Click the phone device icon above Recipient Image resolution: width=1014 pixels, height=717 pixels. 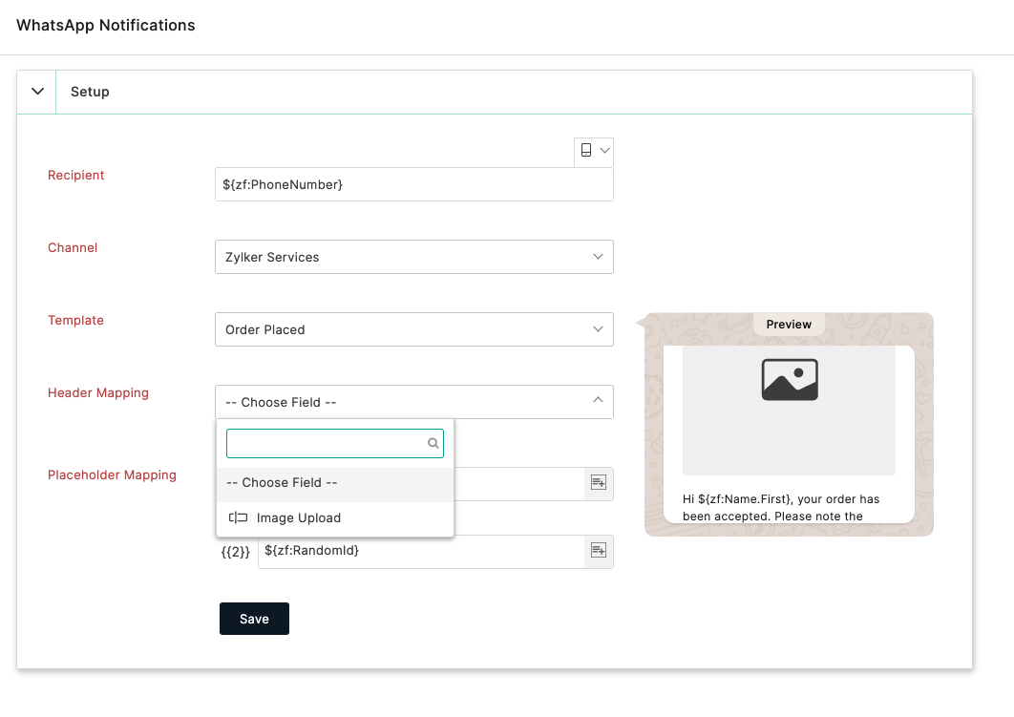coord(586,151)
